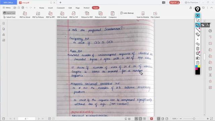Close the cnss.pdf tab

[x=54, y=3]
